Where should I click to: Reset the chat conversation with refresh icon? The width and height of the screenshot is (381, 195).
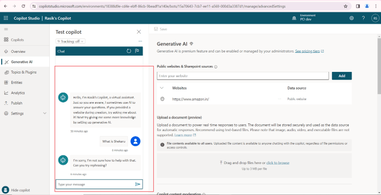(x=129, y=51)
